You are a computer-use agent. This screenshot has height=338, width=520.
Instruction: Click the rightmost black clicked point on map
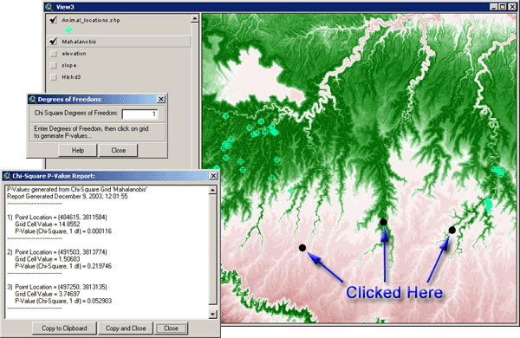click(x=452, y=230)
